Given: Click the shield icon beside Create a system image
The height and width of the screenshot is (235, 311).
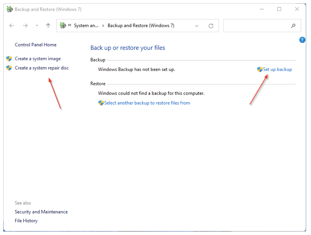Looking at the screenshot, I should (x=9, y=59).
